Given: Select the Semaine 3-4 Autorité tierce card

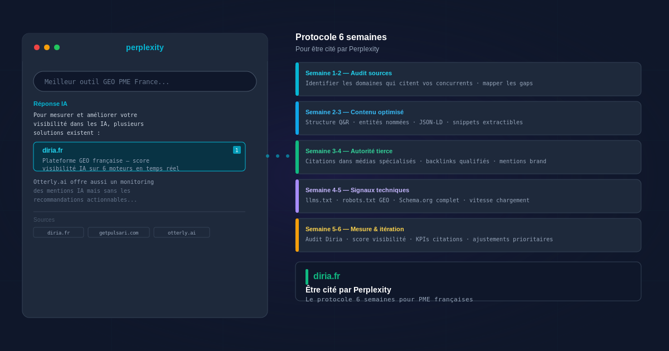Looking at the screenshot, I should pyautogui.click(x=468, y=157).
